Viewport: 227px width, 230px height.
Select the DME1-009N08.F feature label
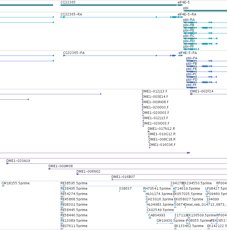(x=155, y=102)
